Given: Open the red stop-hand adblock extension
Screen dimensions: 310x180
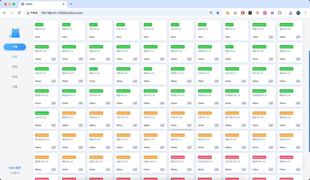Looking at the screenshot, I should pos(243,13).
